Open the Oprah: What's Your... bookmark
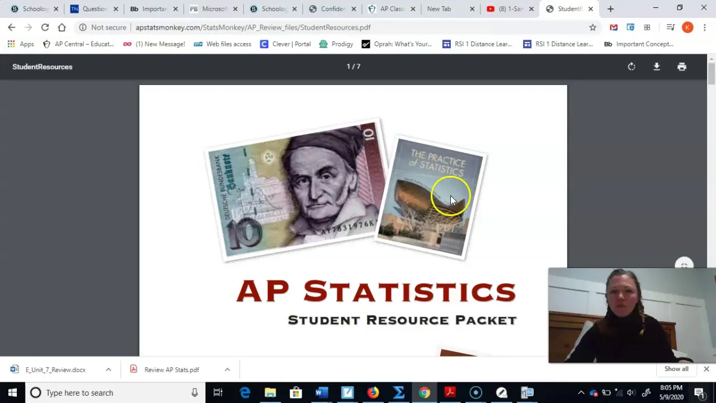 click(x=397, y=44)
